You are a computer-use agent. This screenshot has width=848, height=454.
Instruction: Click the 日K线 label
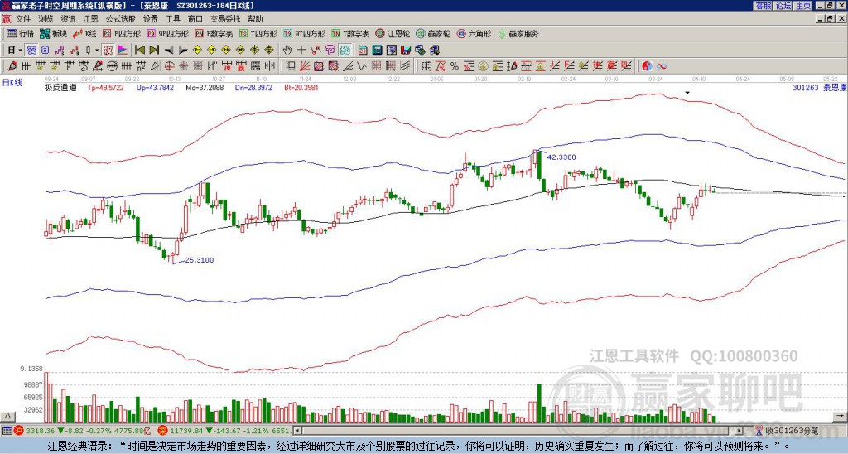tap(12, 83)
